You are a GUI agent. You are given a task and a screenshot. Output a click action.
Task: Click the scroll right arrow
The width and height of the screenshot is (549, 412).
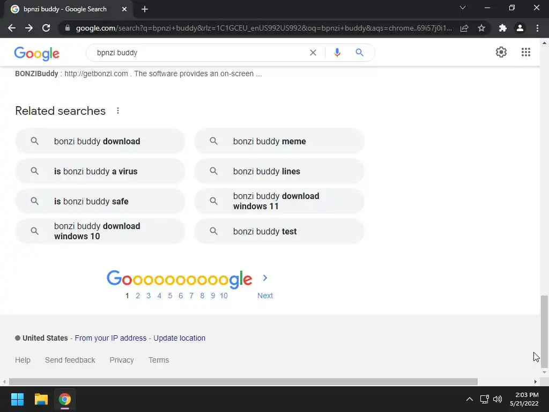[x=536, y=381]
